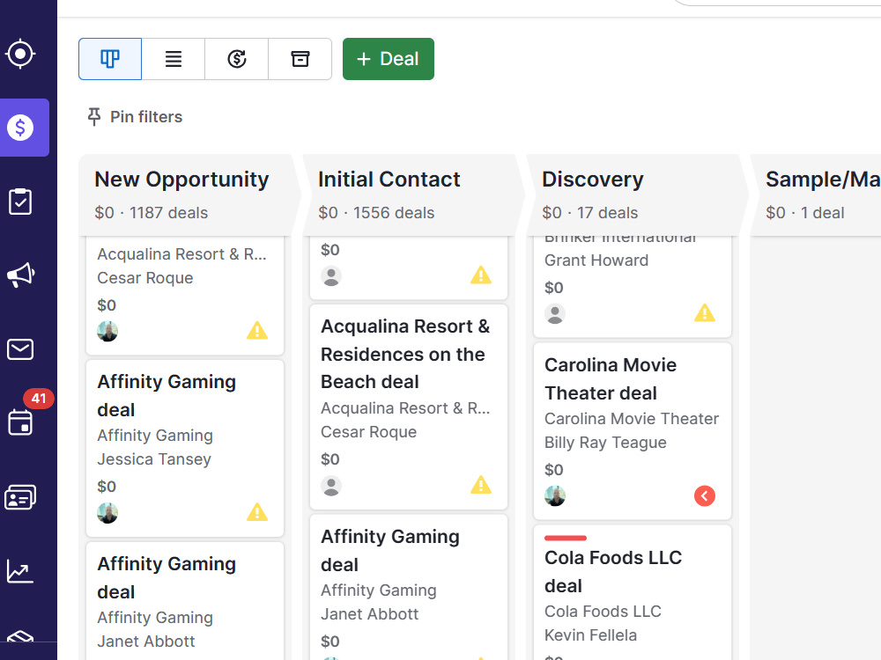Screen dimensions: 881x660
Task: Click the red label on Cola Foods deal
Action: [566, 539]
